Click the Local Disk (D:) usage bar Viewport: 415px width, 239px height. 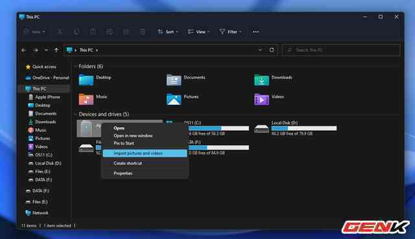[x=304, y=128]
